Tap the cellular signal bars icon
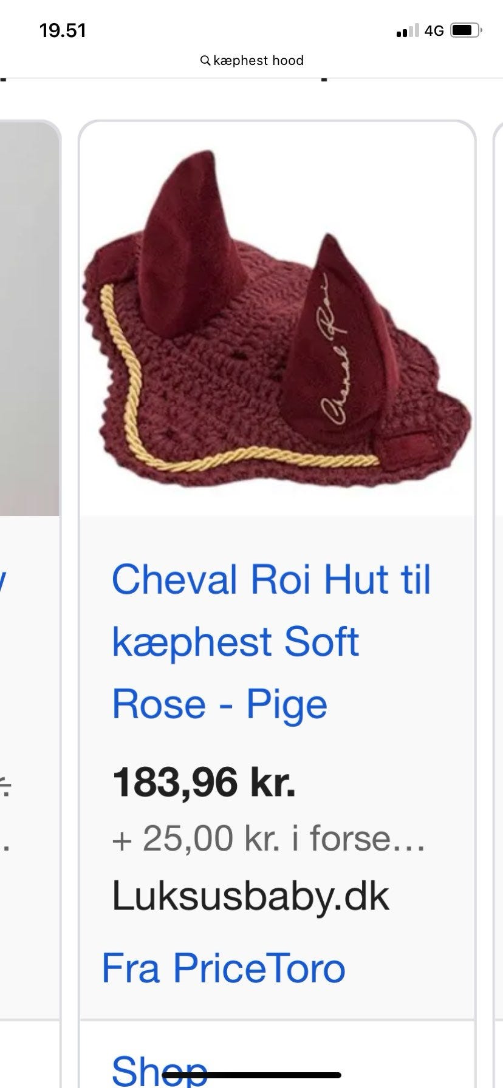The image size is (503, 1088). [x=407, y=30]
